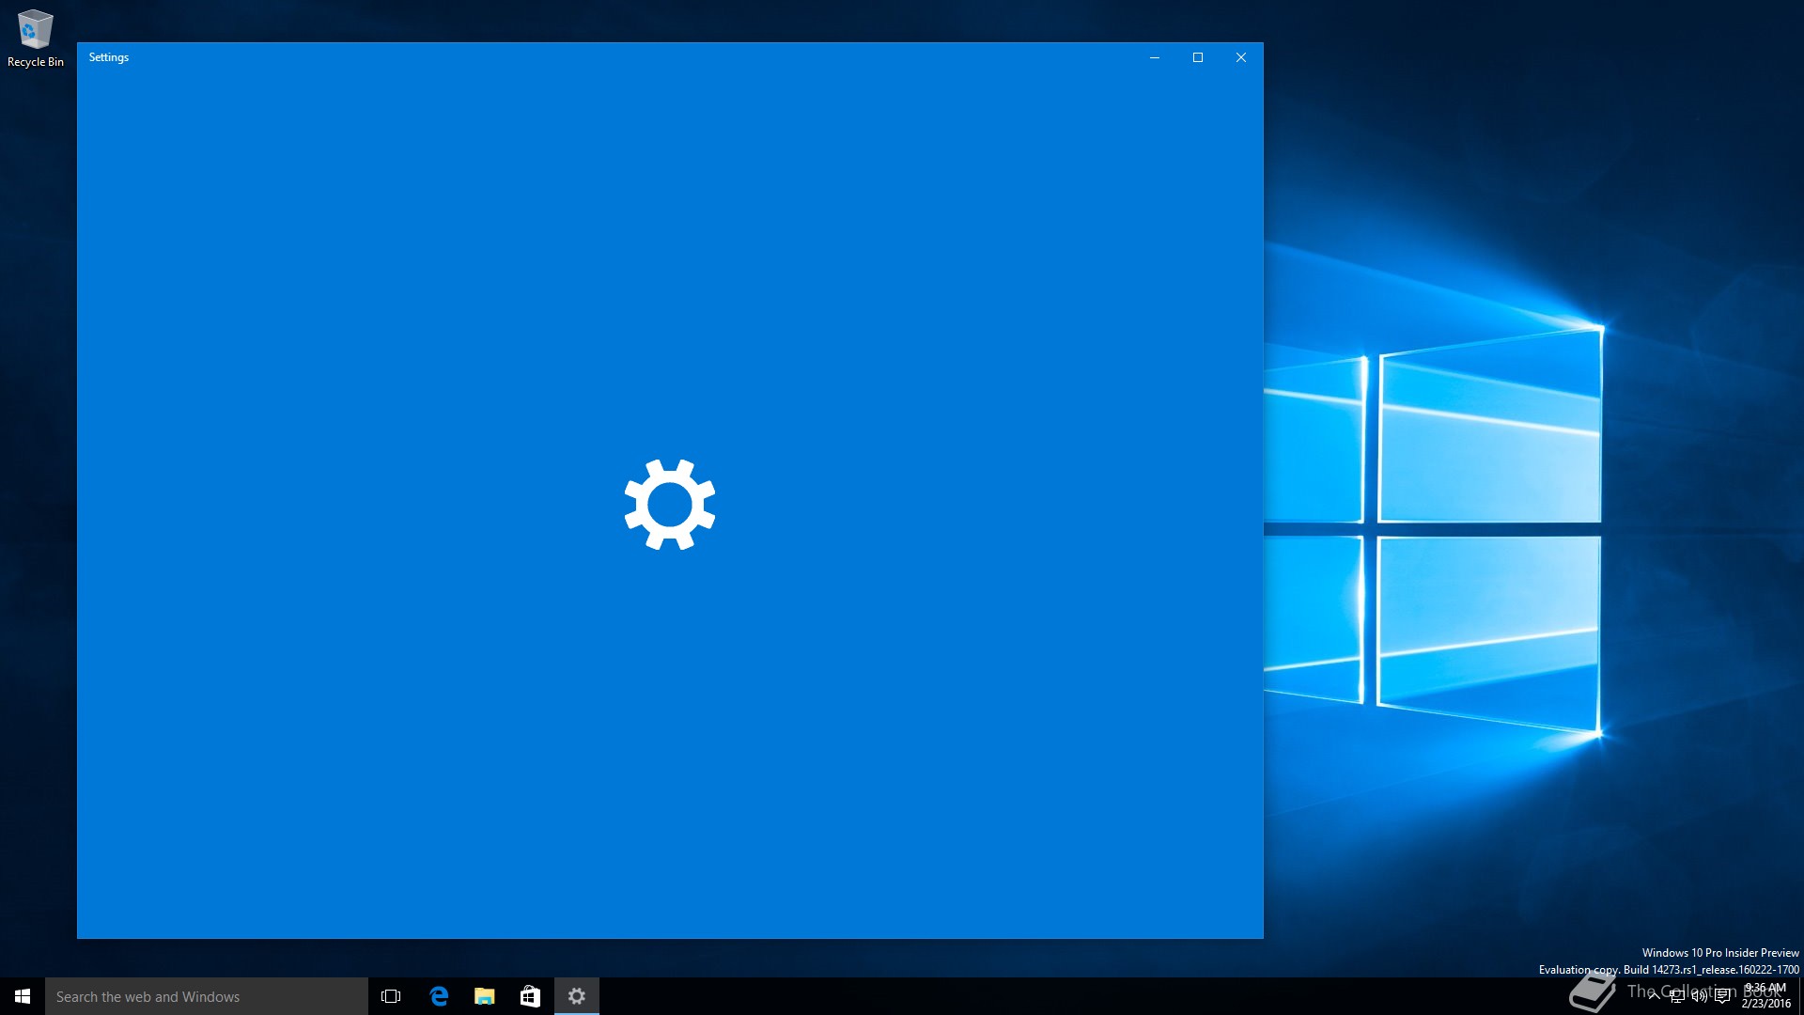Click the volume speaker tray icon
Viewport: 1804px width, 1015px height.
(1700, 996)
